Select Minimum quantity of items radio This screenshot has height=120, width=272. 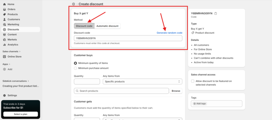[75, 63]
